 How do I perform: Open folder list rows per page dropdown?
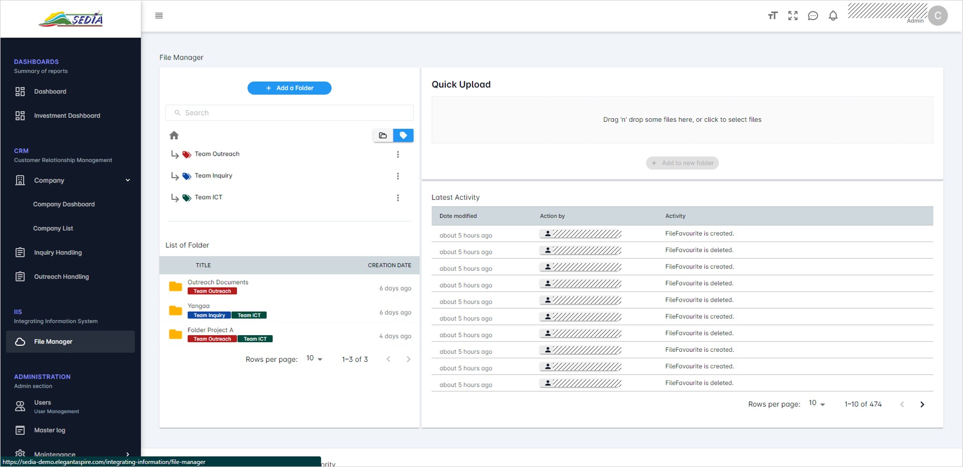(314, 359)
